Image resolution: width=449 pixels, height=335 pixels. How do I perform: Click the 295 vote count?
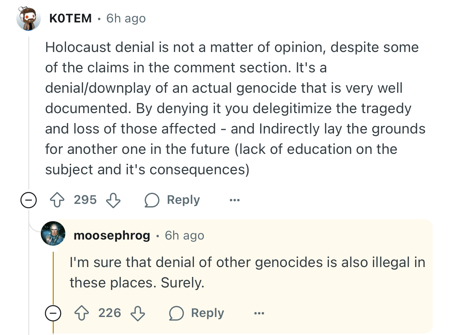click(85, 200)
